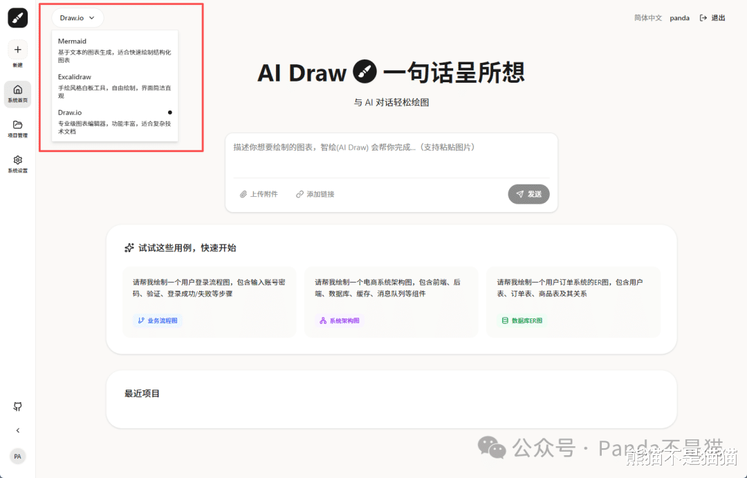
Task: Click the PA user avatar
Action: pos(17,457)
